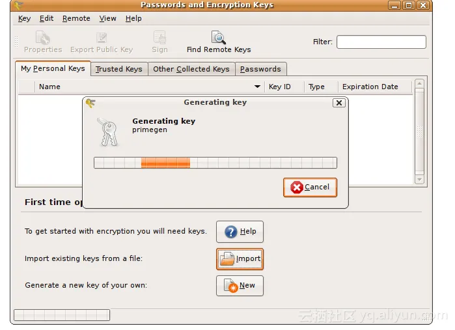Click the Find Remote Keys toolbar icon
Screen dimensions: 455x330
click(218, 38)
